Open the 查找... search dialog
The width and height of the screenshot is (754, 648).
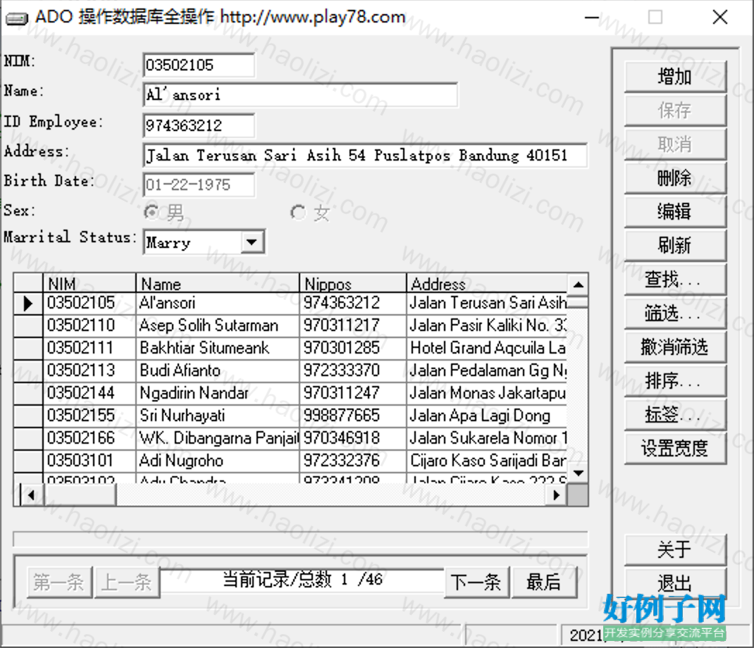click(675, 280)
